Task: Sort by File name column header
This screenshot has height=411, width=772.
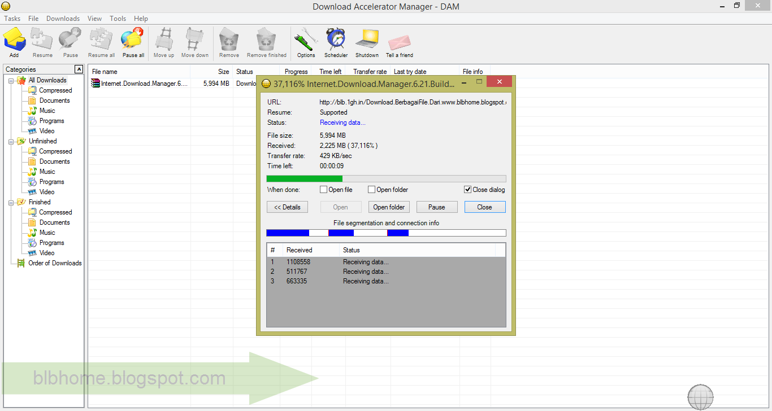Action: (140, 72)
